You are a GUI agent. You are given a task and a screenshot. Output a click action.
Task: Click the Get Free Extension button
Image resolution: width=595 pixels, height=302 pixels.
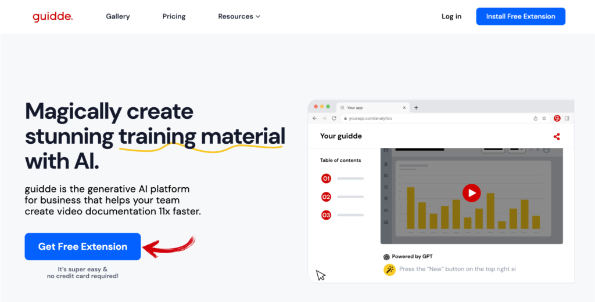click(x=83, y=247)
